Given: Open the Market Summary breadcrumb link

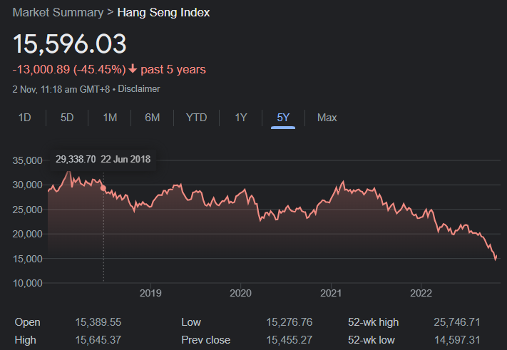Looking at the screenshot, I should point(58,13).
